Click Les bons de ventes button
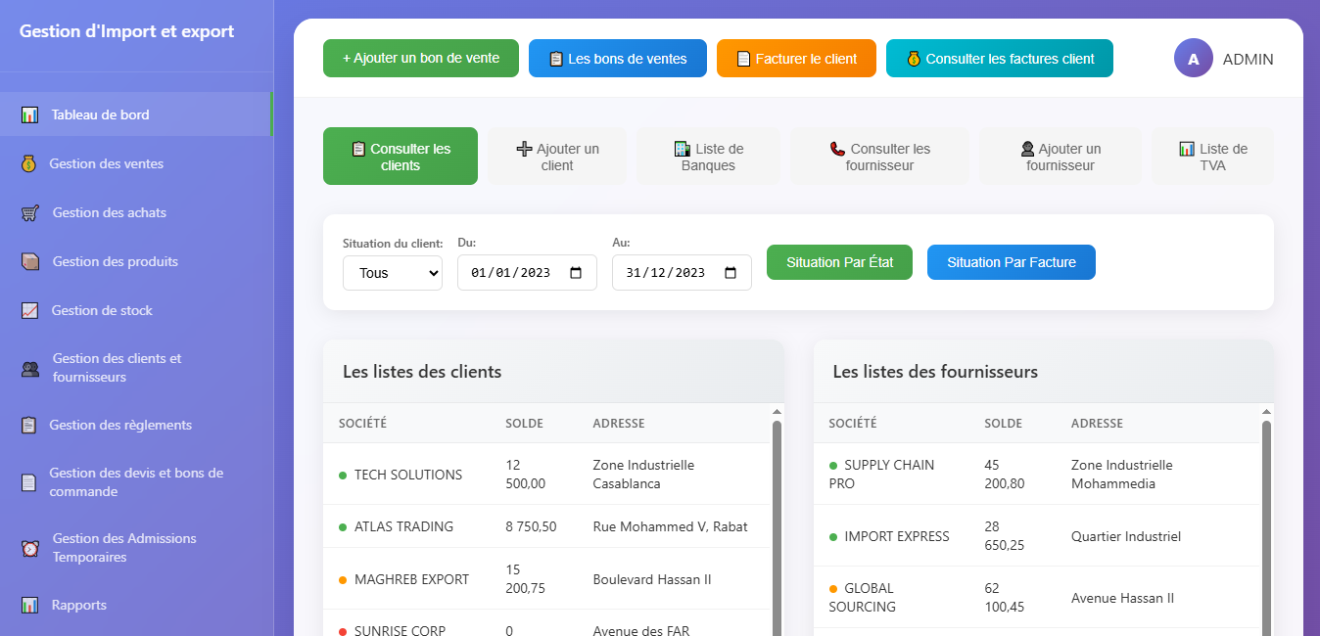The width and height of the screenshot is (1320, 636). click(618, 58)
